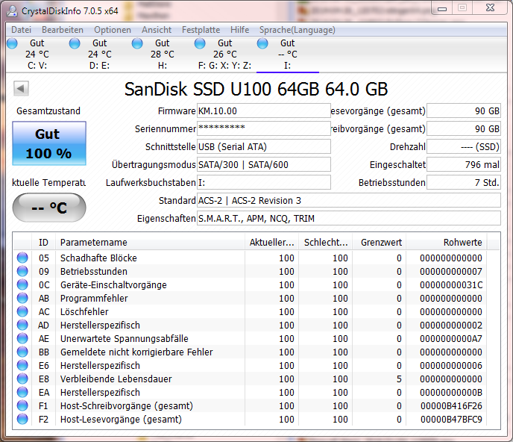Click status orb for Löschfehler row

click(22, 311)
